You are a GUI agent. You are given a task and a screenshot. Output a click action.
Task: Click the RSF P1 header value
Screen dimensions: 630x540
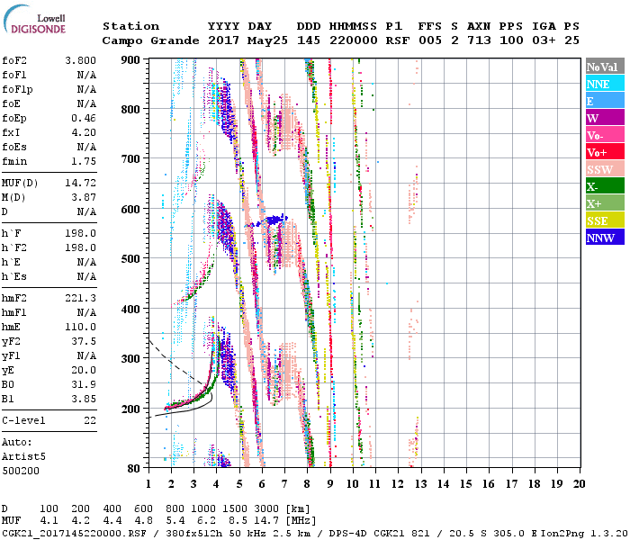pyautogui.click(x=398, y=40)
